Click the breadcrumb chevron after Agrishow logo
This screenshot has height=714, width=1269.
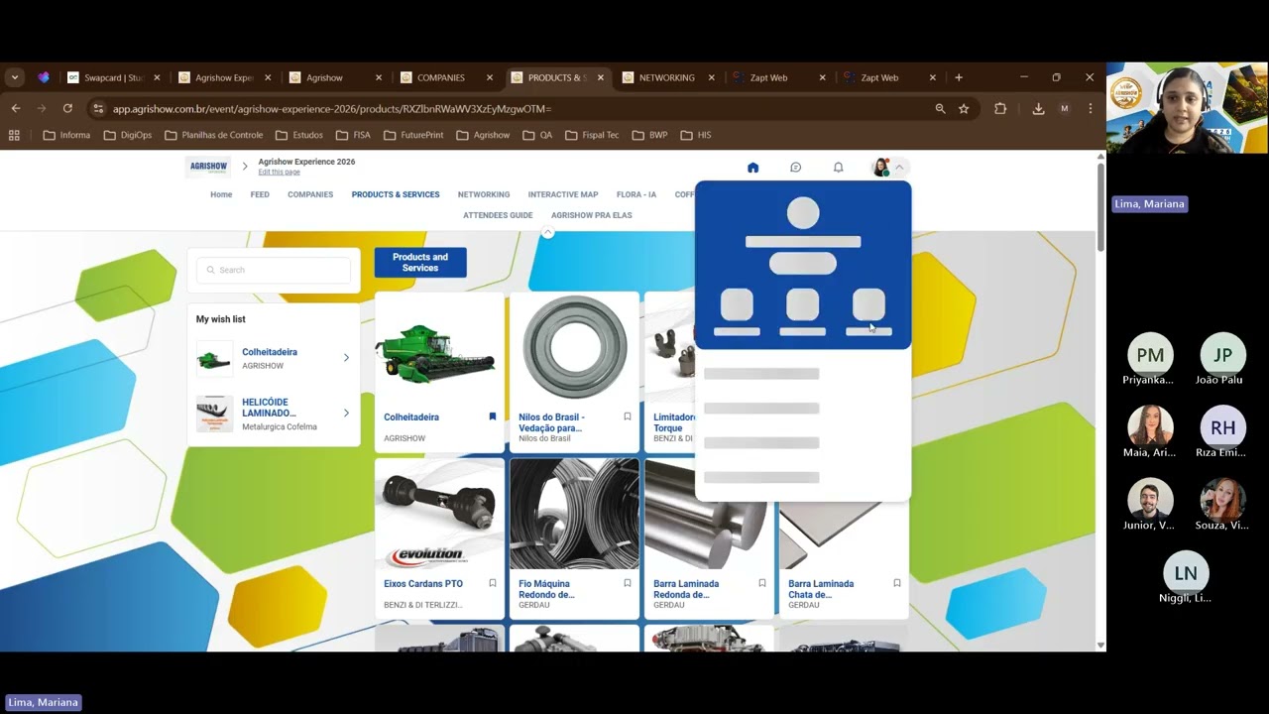[245, 167]
